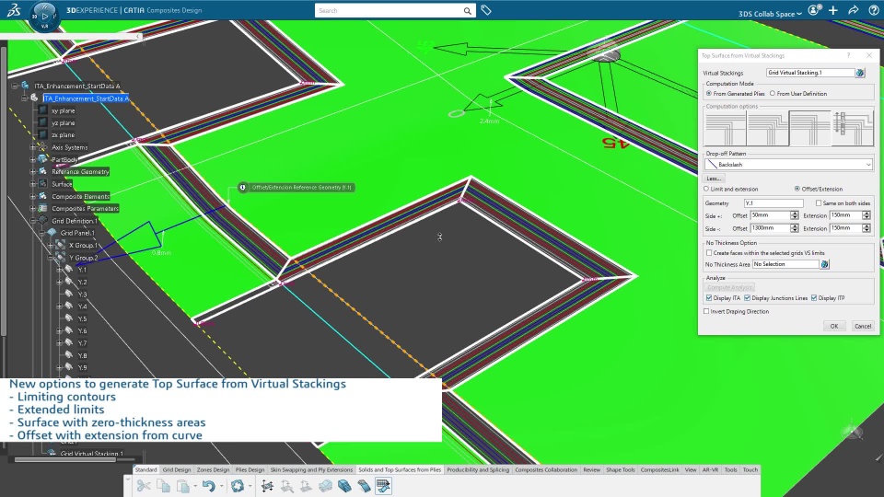Switch to Grid Design tab
884x497 pixels.
(x=177, y=469)
